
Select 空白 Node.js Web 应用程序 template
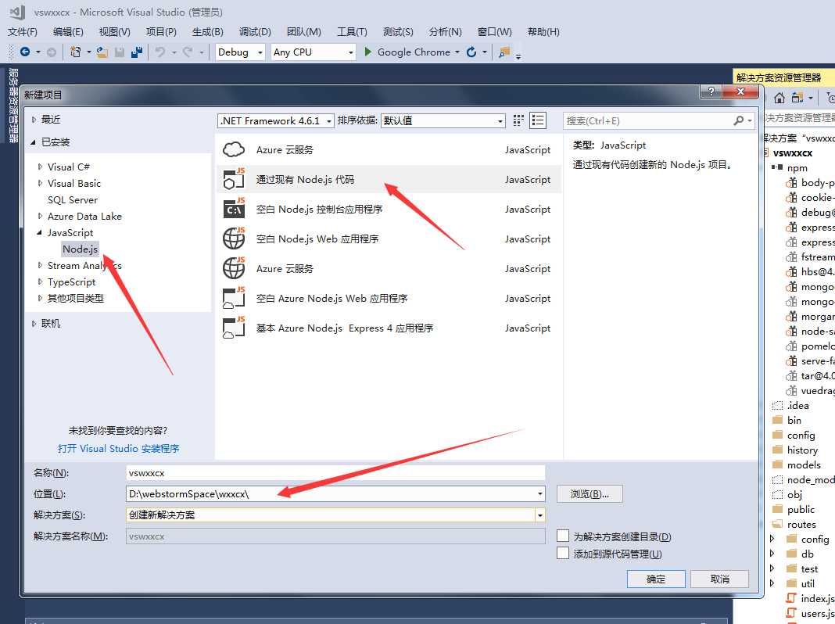pyautogui.click(x=389, y=239)
